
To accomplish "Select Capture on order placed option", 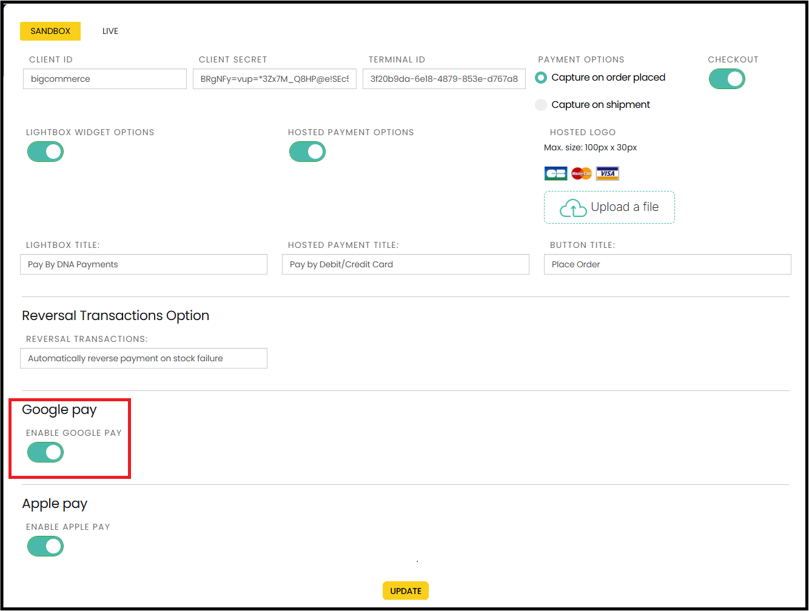I will click(x=540, y=78).
